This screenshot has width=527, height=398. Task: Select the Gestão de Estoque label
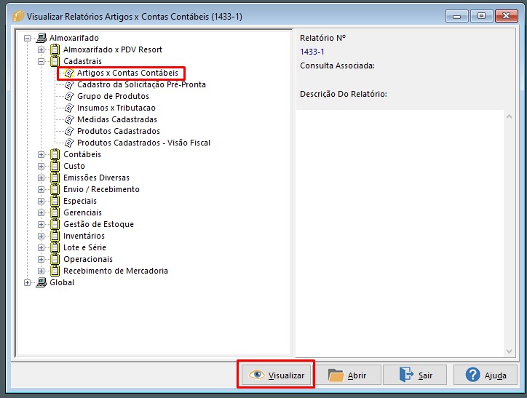point(98,224)
